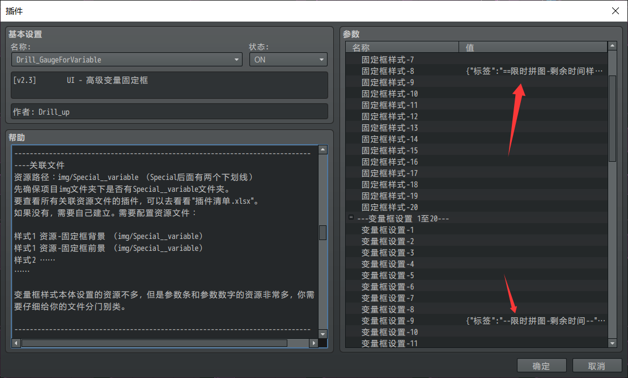Click the help panel vertical scrollbar thumb
Image resolution: width=628 pixels, height=378 pixels.
coord(323,233)
